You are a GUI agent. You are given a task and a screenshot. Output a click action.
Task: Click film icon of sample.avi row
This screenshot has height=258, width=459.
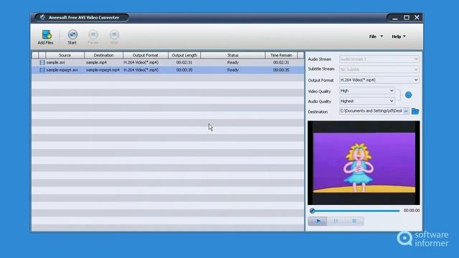42,62
